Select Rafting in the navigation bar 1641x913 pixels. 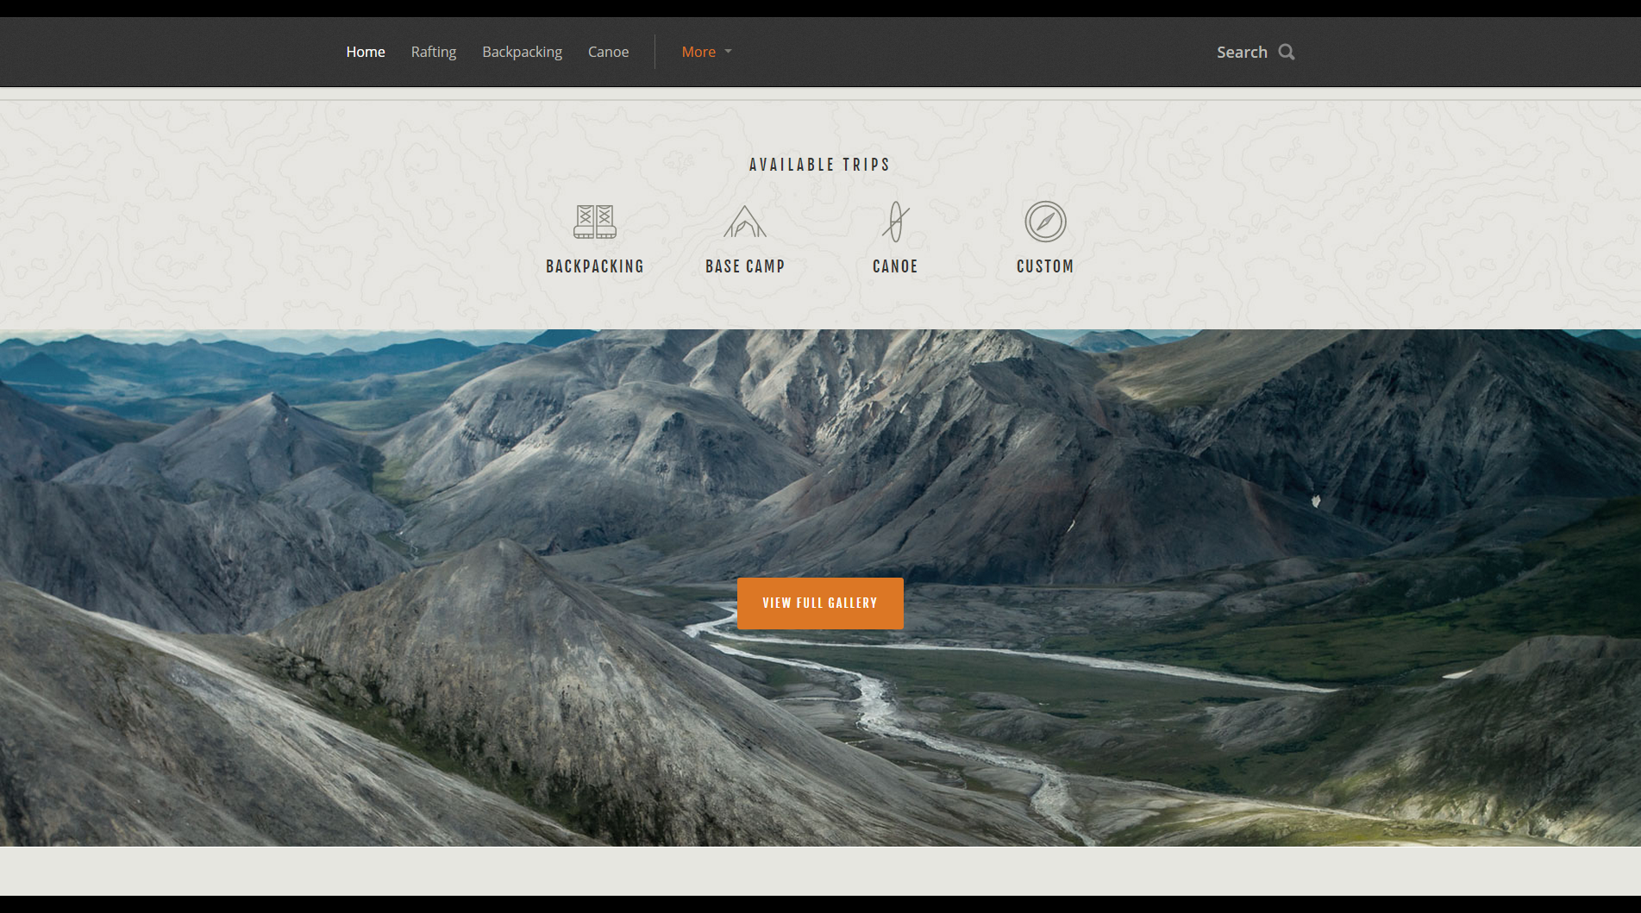pyautogui.click(x=434, y=52)
